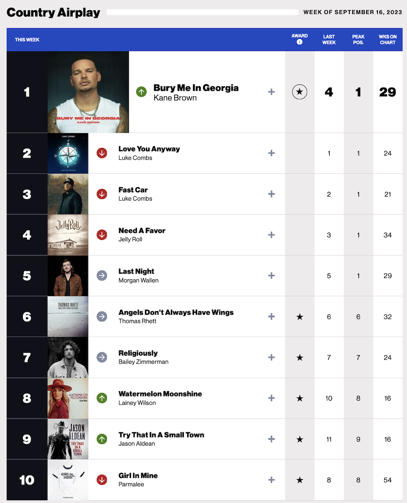Expand the Bury Me In Georgia row with plus
Image resolution: width=407 pixels, height=503 pixels.
click(271, 92)
